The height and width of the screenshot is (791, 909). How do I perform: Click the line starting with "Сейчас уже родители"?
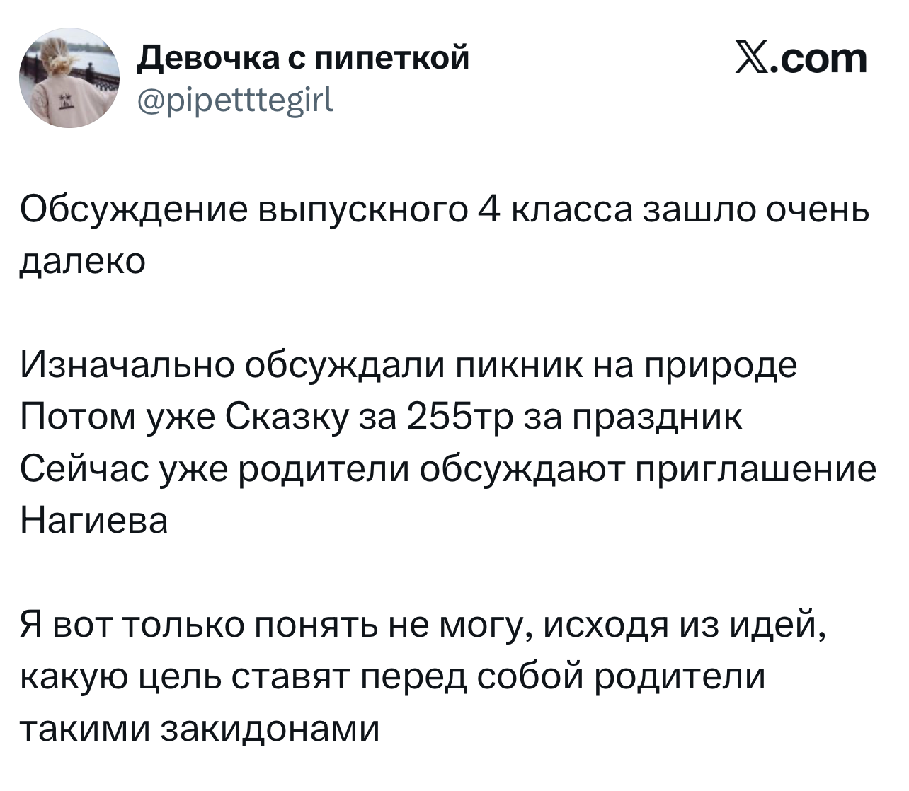(447, 468)
